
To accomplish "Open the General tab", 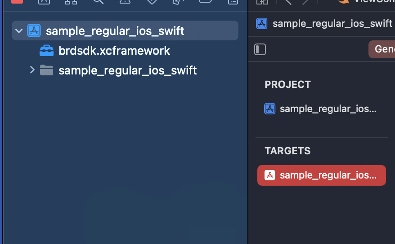I will [x=383, y=49].
